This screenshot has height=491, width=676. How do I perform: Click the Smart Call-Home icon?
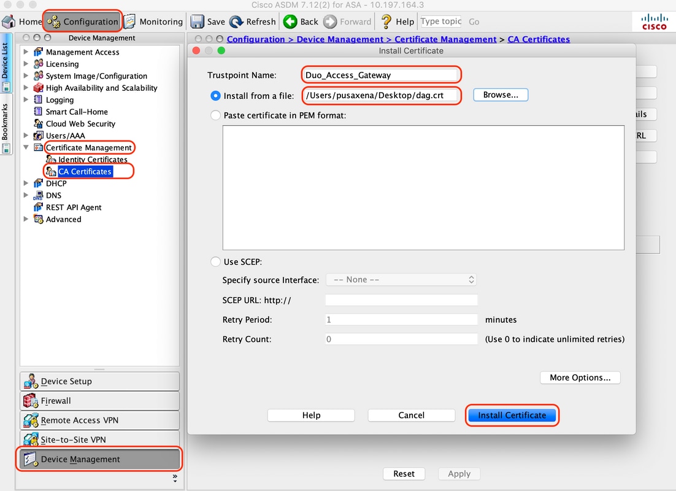[39, 112]
